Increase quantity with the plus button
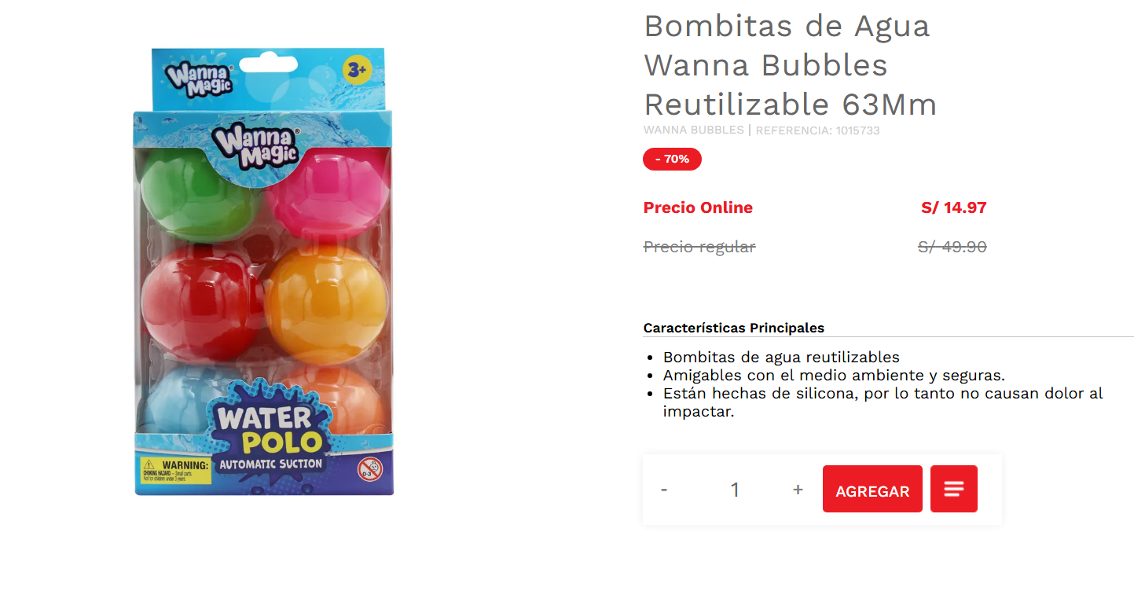Viewport: 1134px width, 591px height. [798, 490]
